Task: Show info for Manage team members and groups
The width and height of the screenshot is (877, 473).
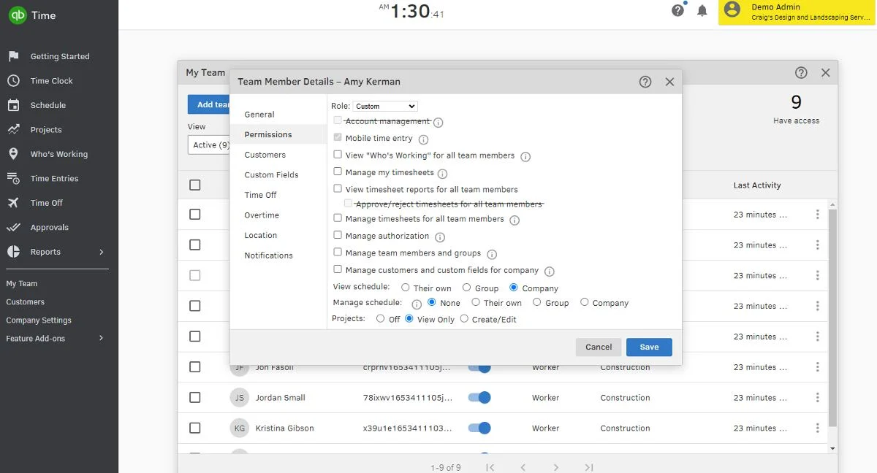Action: point(492,254)
